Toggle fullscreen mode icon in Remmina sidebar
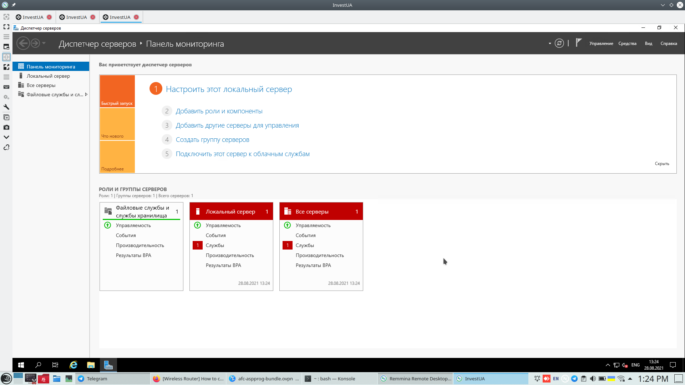Image resolution: width=685 pixels, height=385 pixels. point(6,27)
